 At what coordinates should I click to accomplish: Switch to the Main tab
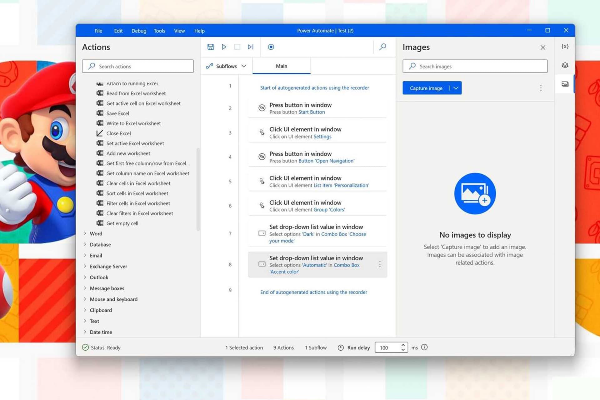[x=281, y=66]
